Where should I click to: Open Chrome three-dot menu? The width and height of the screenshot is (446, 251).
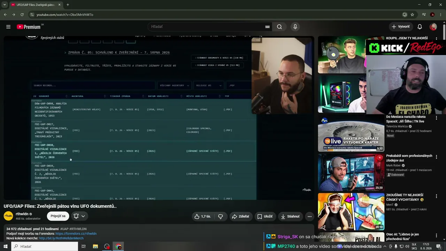441,15
